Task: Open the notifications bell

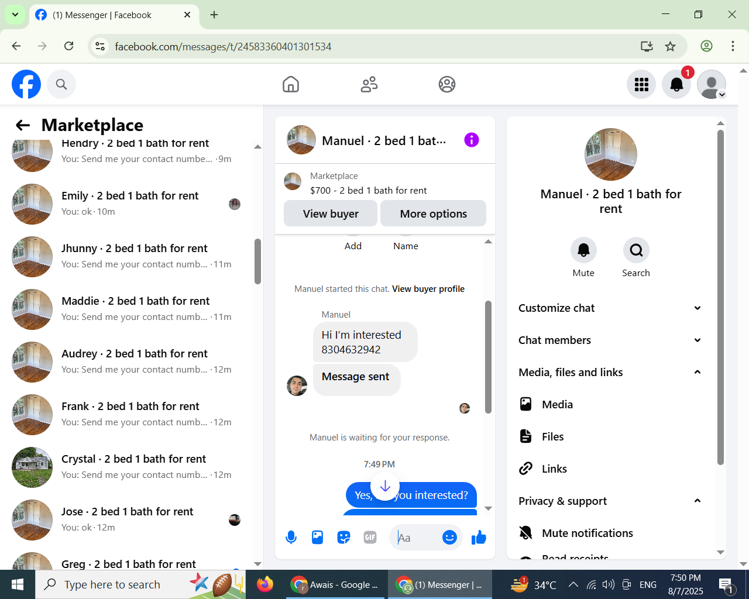Action: pyautogui.click(x=676, y=84)
